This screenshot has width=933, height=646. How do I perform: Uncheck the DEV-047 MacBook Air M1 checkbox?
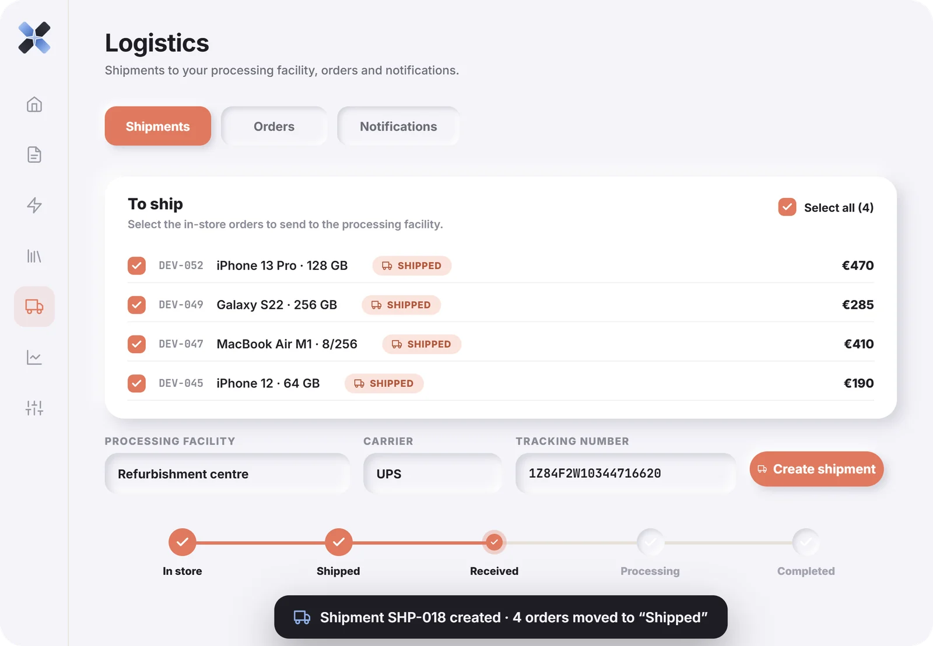click(x=136, y=344)
